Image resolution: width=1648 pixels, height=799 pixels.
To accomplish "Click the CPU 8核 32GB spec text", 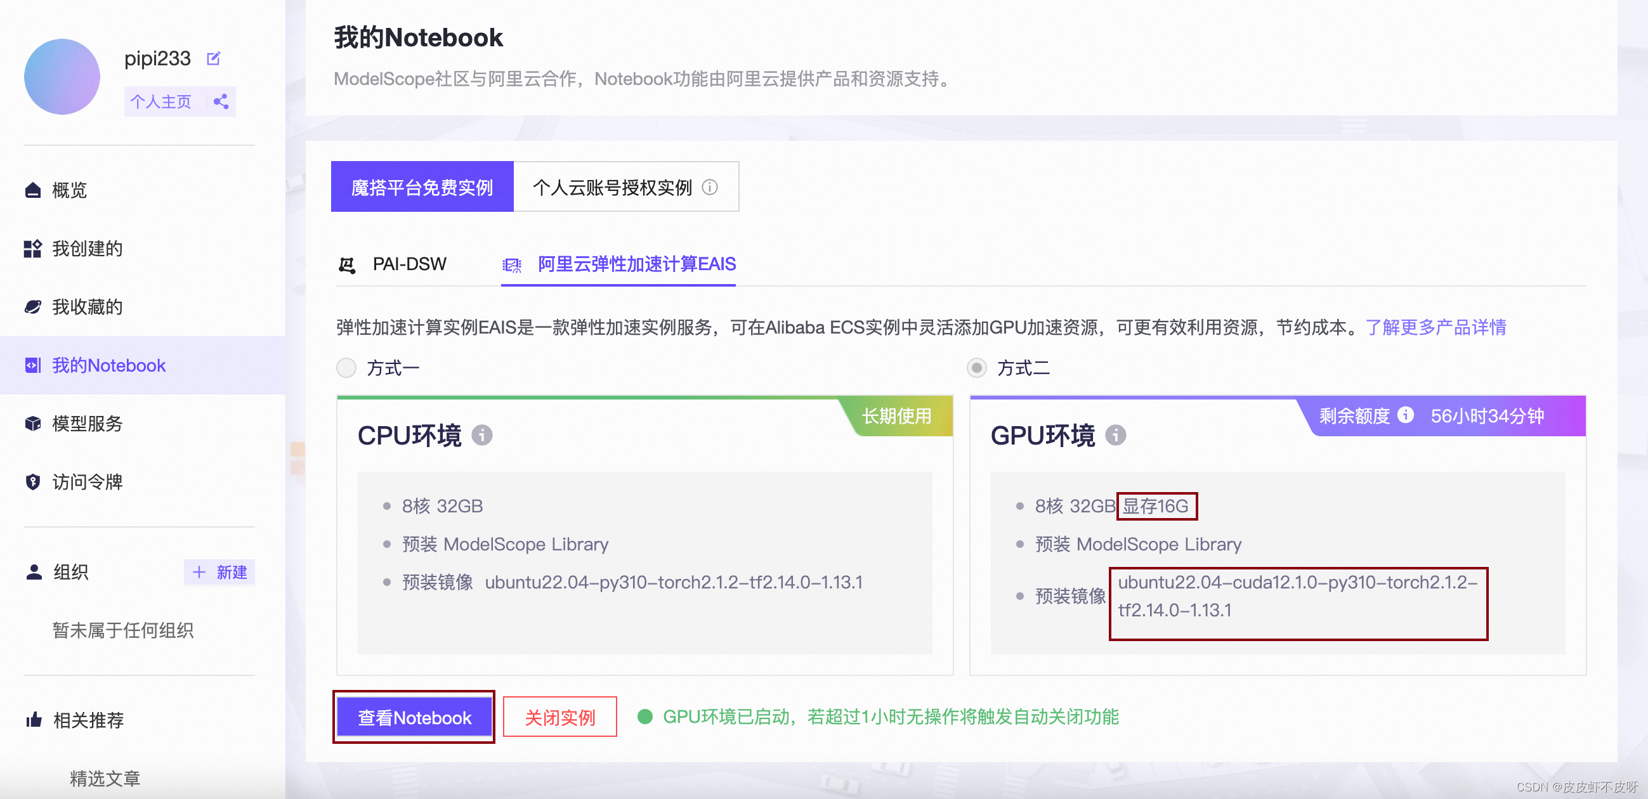I will (x=442, y=506).
